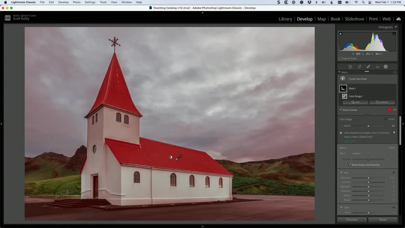Click the plus icon for Create New Mask
Image resolution: width=405 pixels, height=228 pixels.
point(343,79)
